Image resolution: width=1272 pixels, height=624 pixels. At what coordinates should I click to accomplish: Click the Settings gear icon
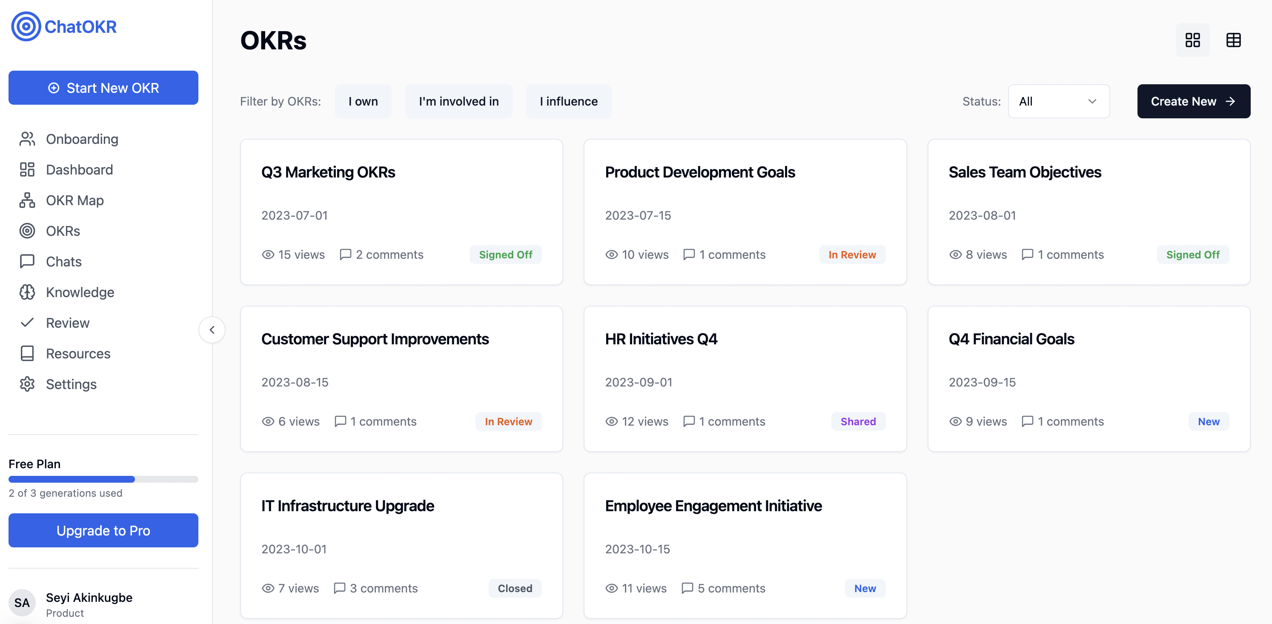pos(27,384)
